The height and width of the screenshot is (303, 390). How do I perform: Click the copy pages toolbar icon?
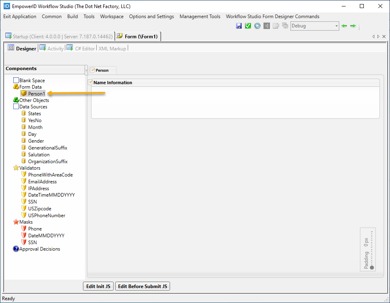[x=276, y=25]
